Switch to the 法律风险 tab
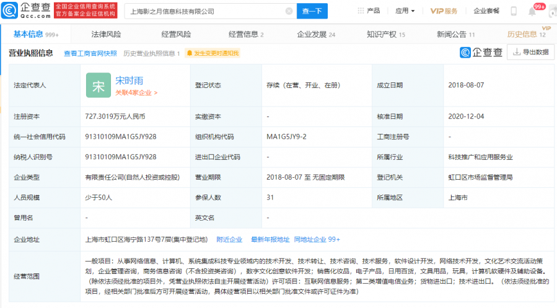The height and width of the screenshot is (308, 557). click(106, 34)
